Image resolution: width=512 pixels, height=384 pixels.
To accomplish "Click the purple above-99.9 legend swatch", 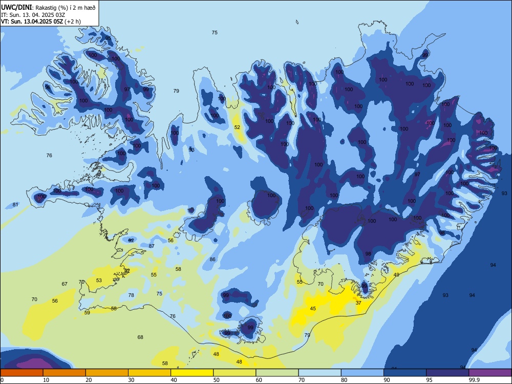I will point(490,373).
